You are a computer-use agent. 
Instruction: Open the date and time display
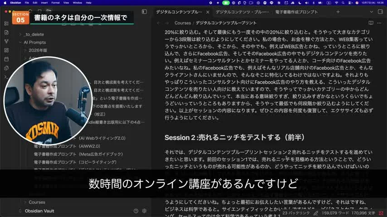[372, 3]
